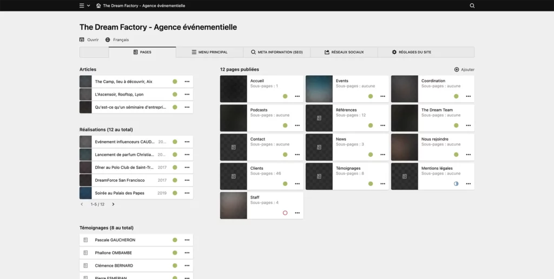Open options menu on Témoignages page card
Screen dimensions: 554x279
(382, 184)
